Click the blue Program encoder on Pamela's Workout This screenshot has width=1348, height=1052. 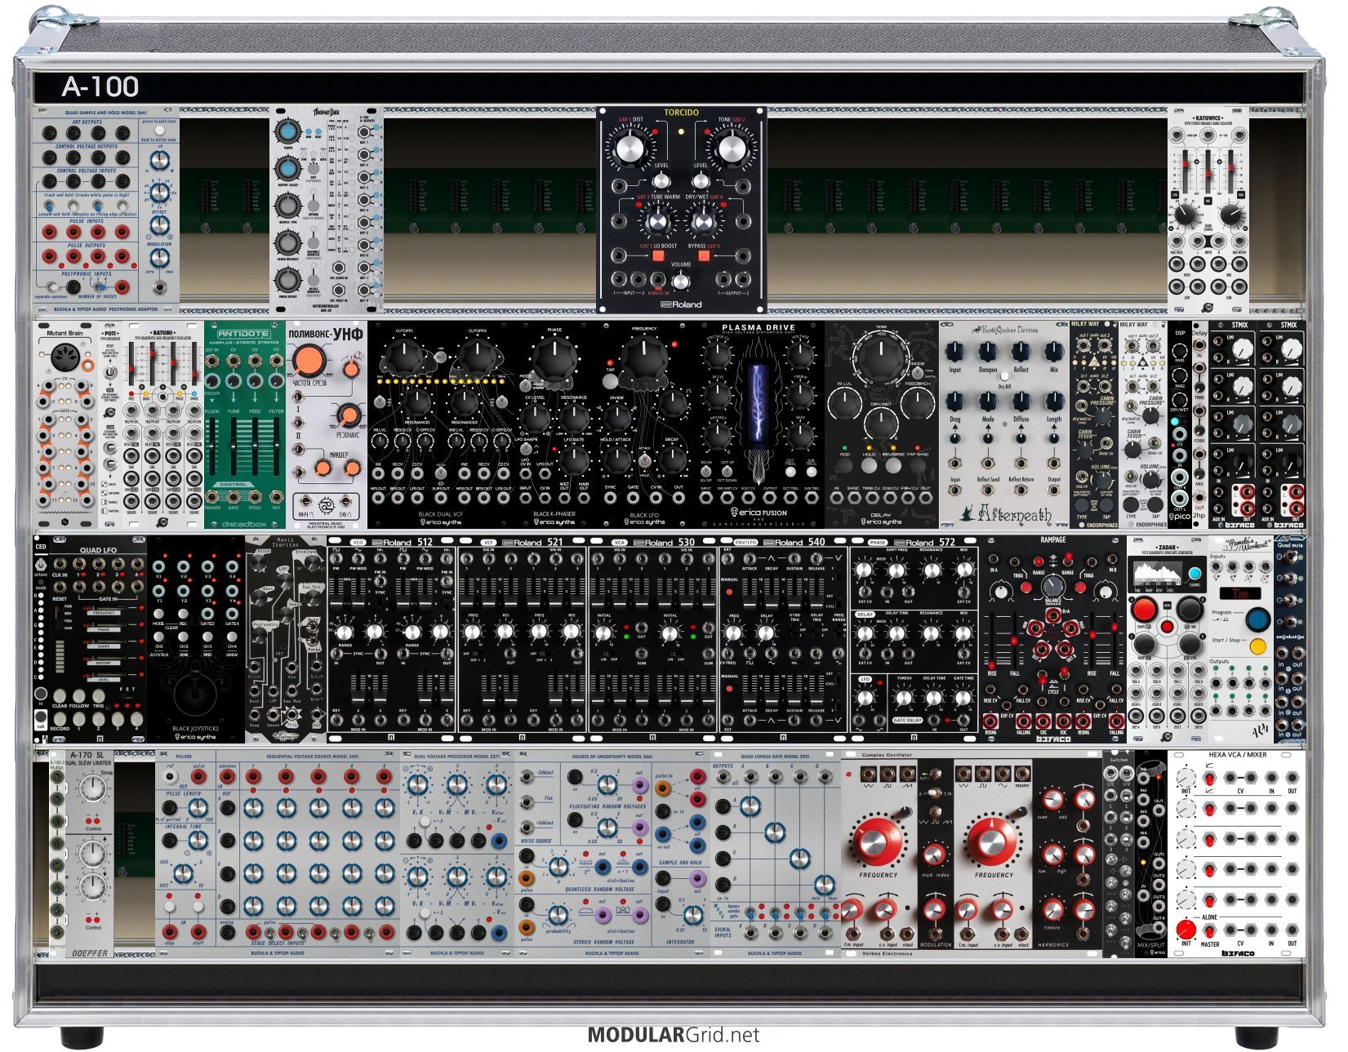pyautogui.click(x=1258, y=619)
